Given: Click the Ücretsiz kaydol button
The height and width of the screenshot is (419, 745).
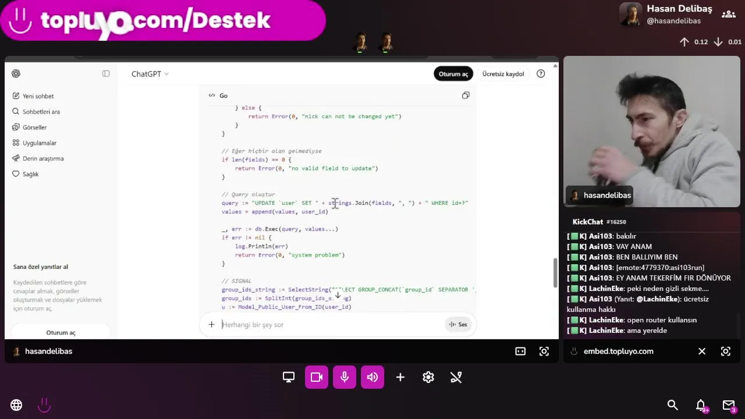Looking at the screenshot, I should 503,74.
